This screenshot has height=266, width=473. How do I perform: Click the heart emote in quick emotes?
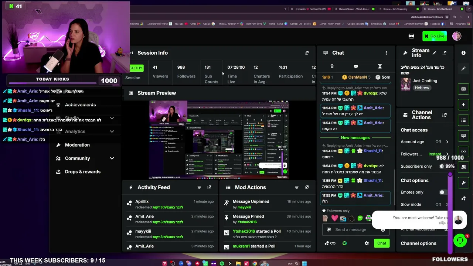click(x=334, y=218)
